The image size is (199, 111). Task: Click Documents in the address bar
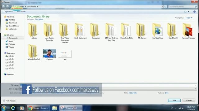(x=31, y=7)
